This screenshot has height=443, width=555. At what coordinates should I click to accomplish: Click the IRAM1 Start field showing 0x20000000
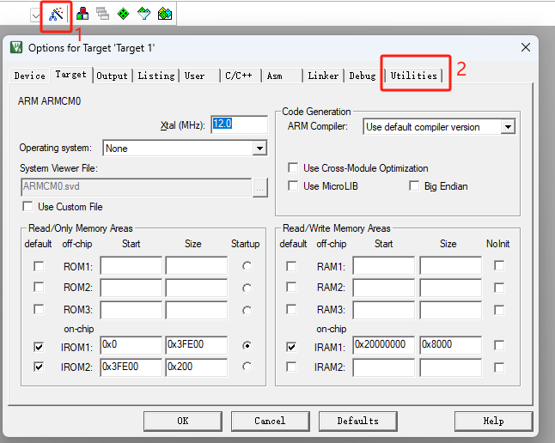point(384,345)
